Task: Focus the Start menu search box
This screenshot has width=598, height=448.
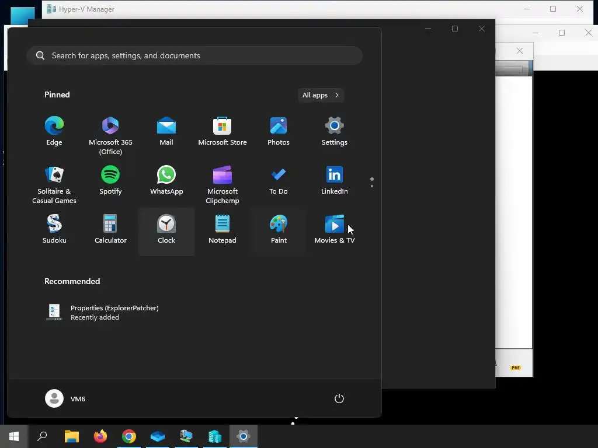Action: click(x=194, y=55)
